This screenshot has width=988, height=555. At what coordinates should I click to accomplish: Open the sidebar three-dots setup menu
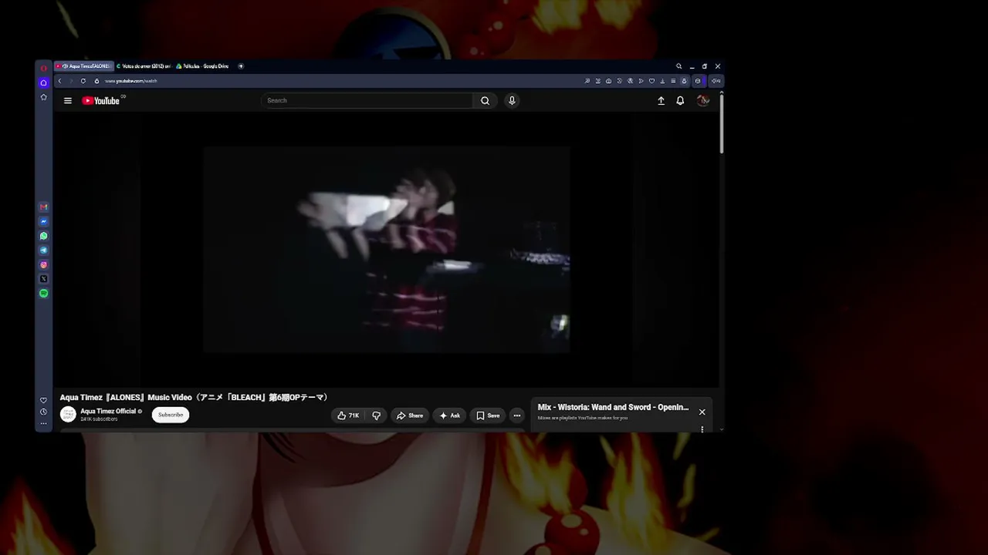point(43,423)
